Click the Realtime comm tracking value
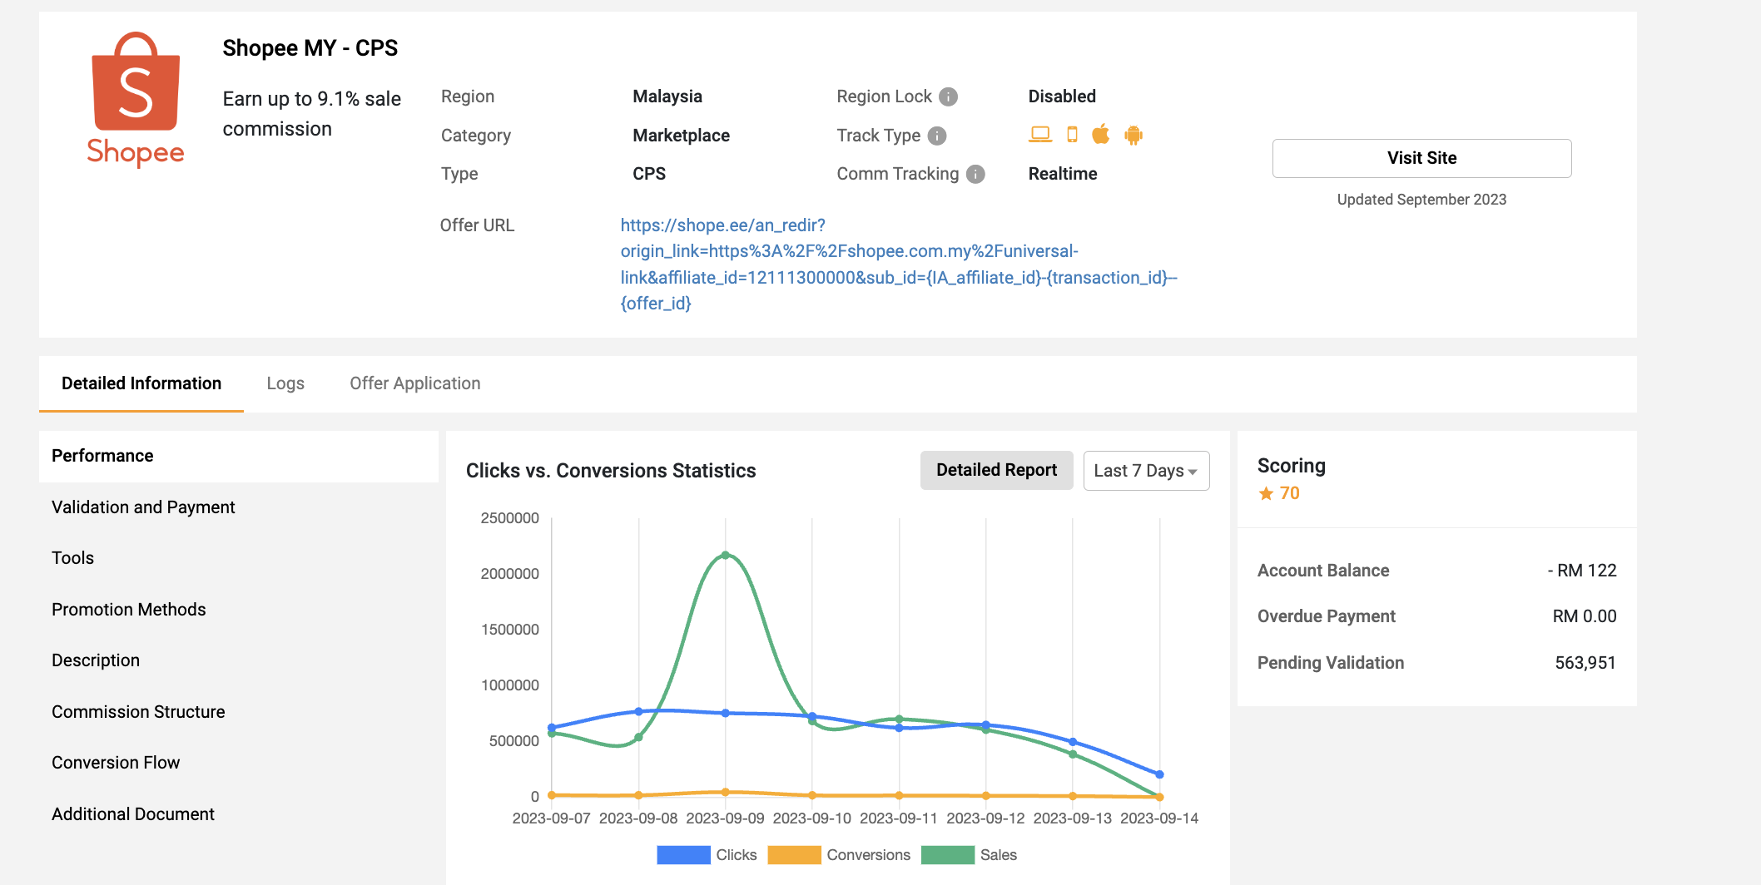The height and width of the screenshot is (885, 1761). 1063,174
